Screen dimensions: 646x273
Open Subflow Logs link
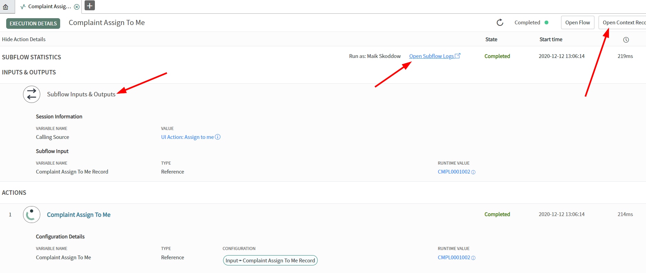click(x=431, y=56)
